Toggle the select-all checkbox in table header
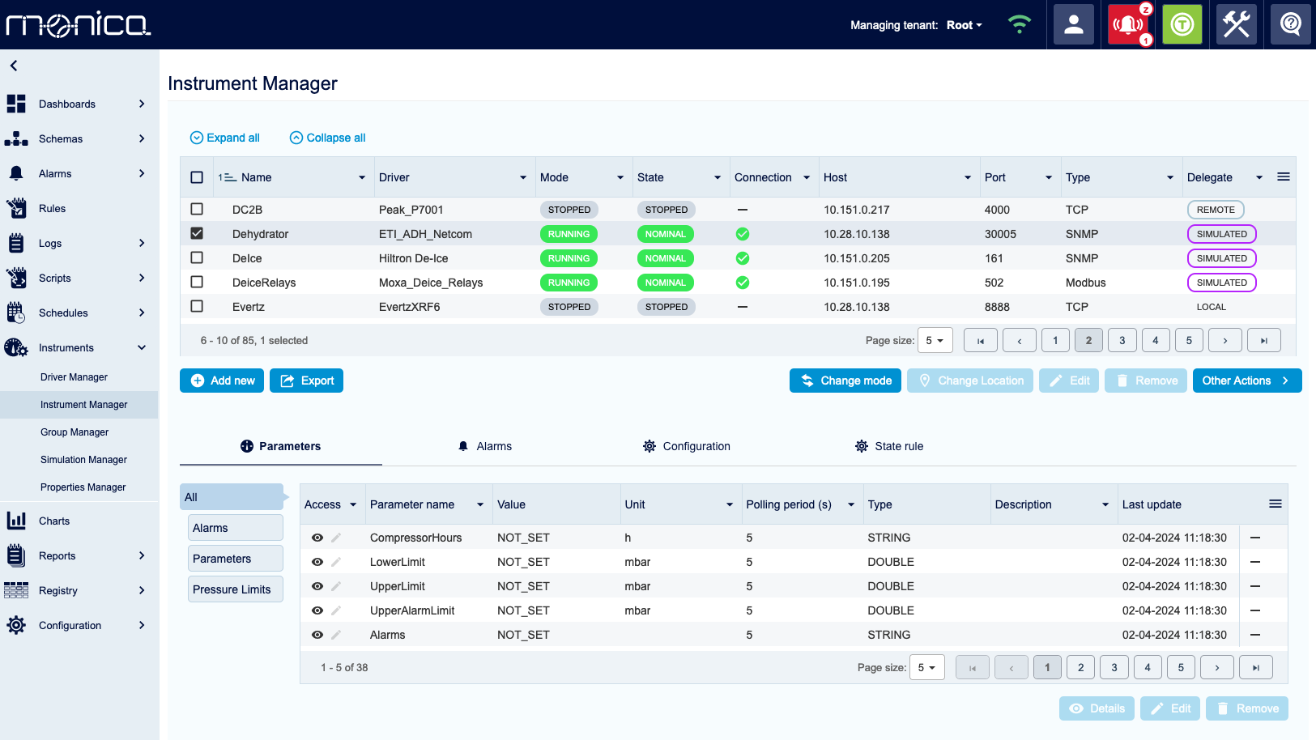Image resolution: width=1316 pixels, height=740 pixels. tap(197, 176)
